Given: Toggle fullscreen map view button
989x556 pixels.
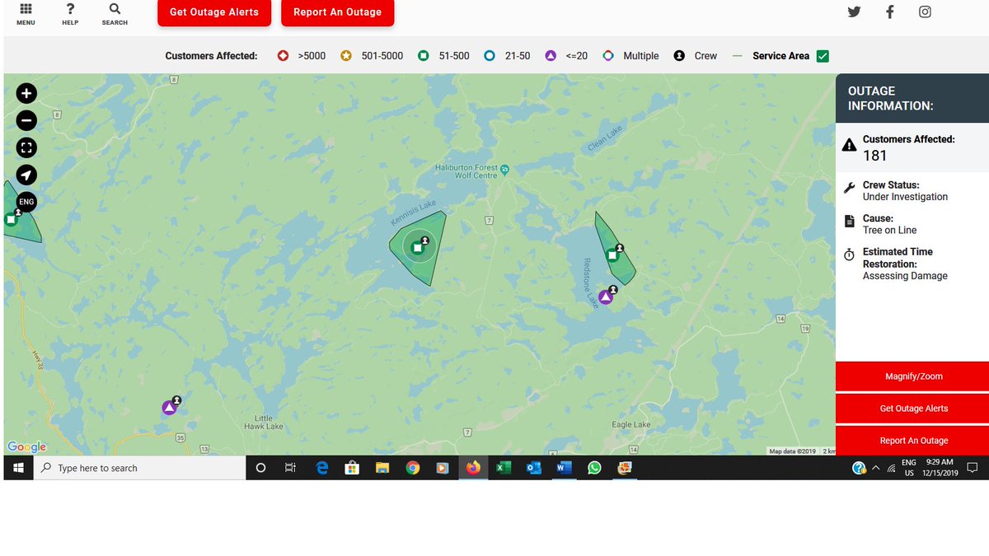Looking at the screenshot, I should 26,147.
